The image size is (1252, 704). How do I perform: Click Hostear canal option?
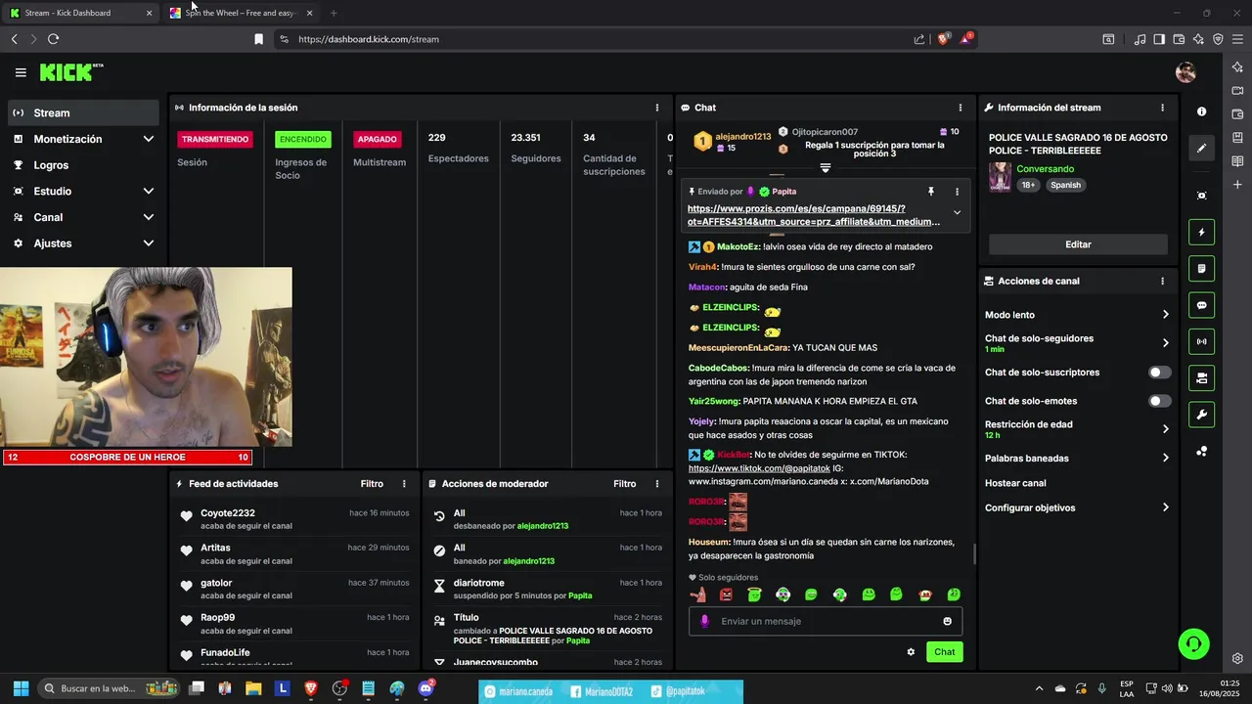(x=1015, y=483)
